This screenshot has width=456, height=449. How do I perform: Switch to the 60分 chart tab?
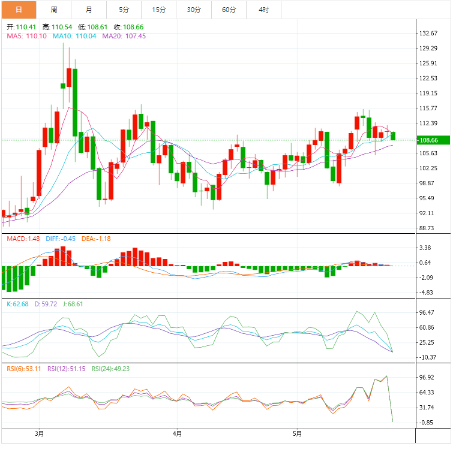tap(229, 10)
